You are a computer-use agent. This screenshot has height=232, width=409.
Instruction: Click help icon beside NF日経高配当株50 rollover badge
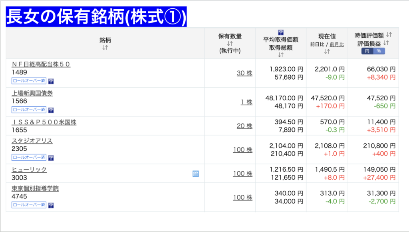click(x=51, y=81)
